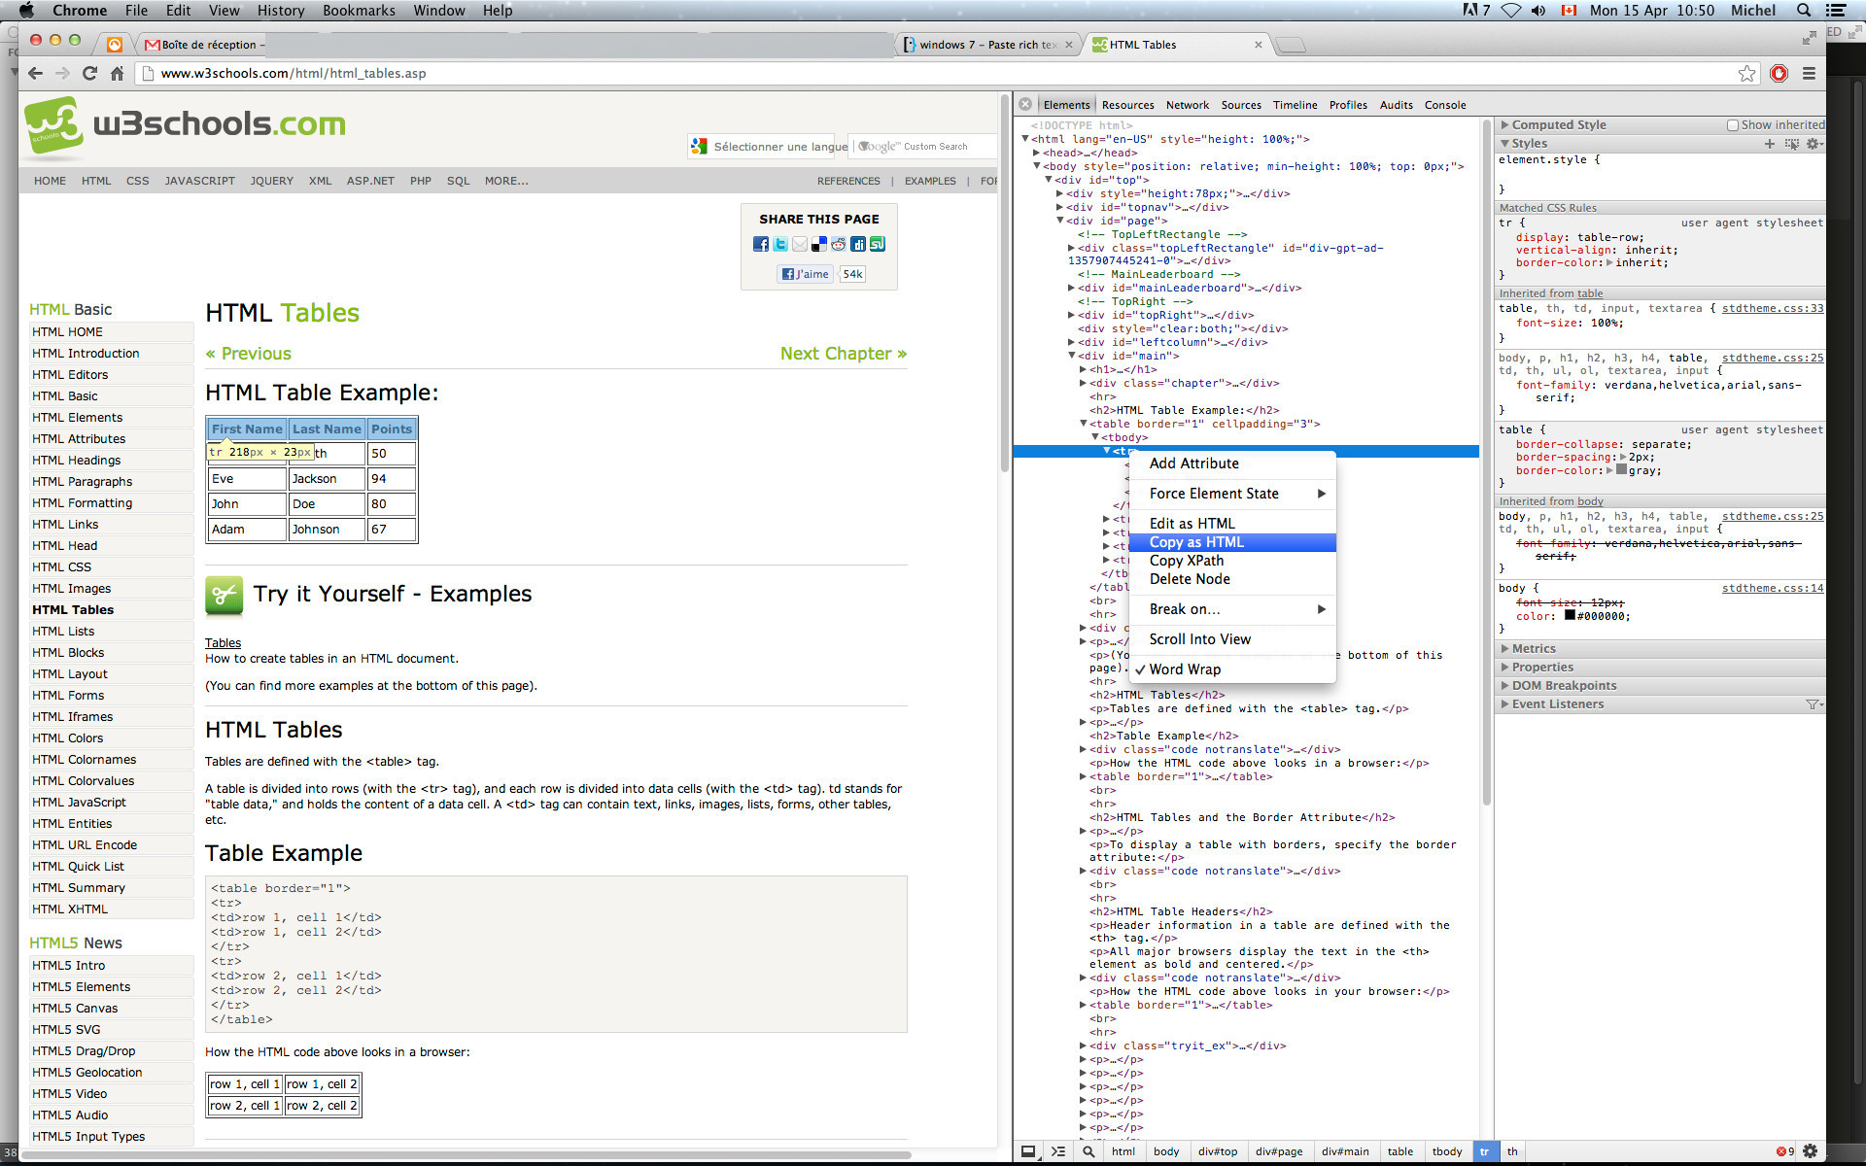Screen dimensions: 1866x1166
Task: Choose Copy as HTML menu entry
Action: pyautogui.click(x=1195, y=542)
